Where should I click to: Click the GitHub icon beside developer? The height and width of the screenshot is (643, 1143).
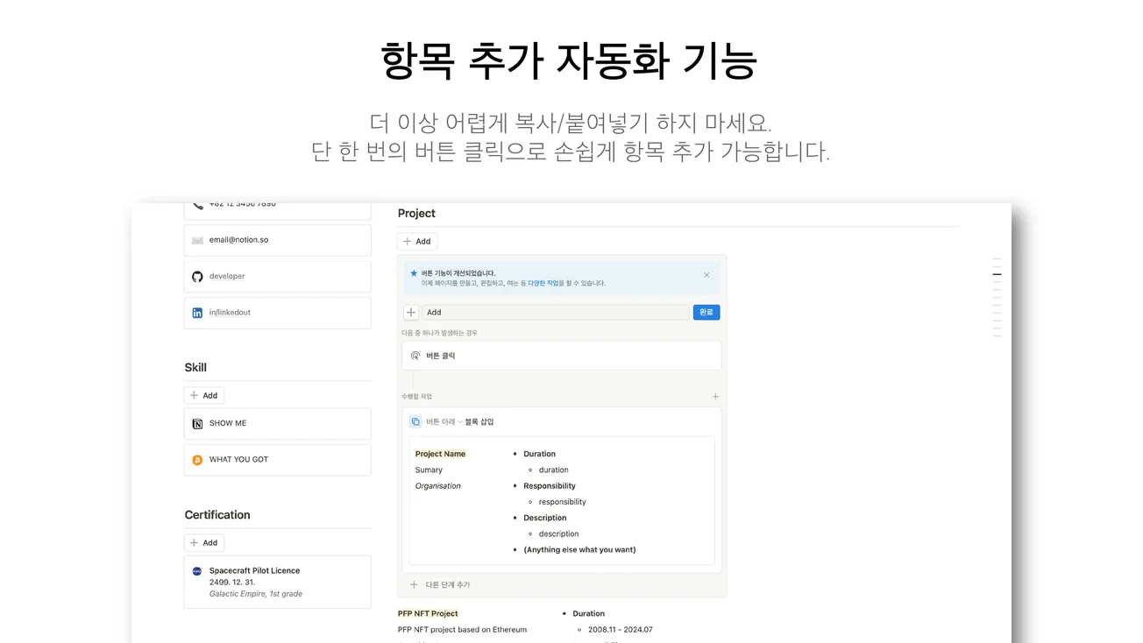coord(197,276)
